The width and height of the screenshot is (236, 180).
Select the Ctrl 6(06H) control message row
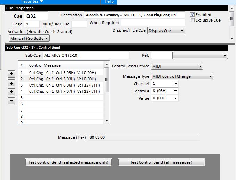pos(64,85)
